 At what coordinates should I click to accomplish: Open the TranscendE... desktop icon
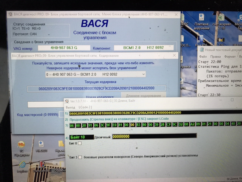tap(42, 167)
